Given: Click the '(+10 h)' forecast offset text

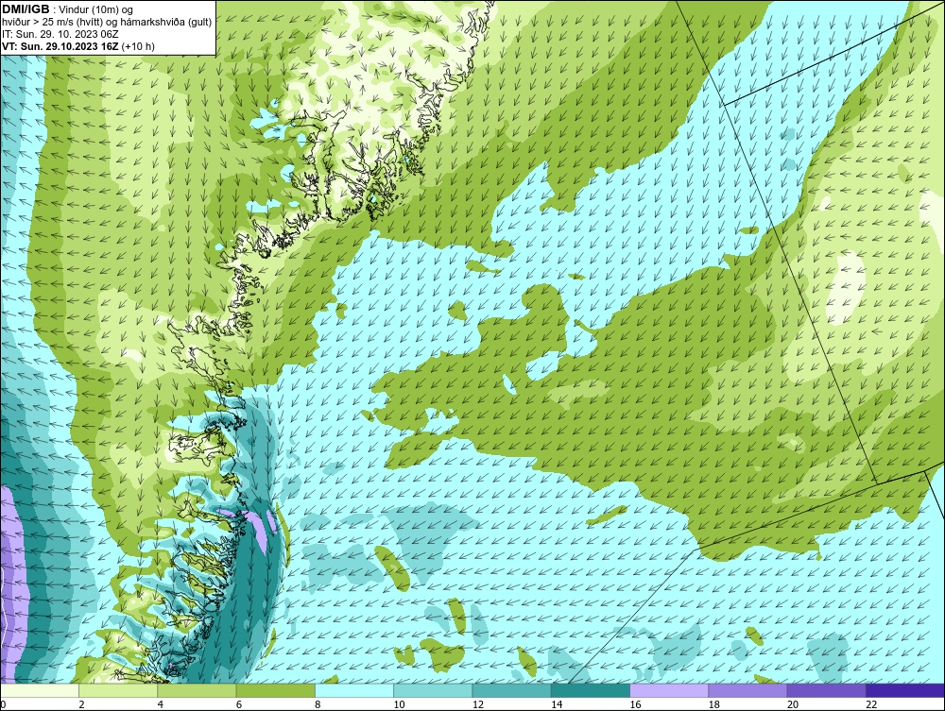Looking at the screenshot, I should coord(138,46).
